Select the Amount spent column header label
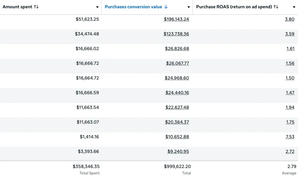298x183 pixels. [x=17, y=7]
